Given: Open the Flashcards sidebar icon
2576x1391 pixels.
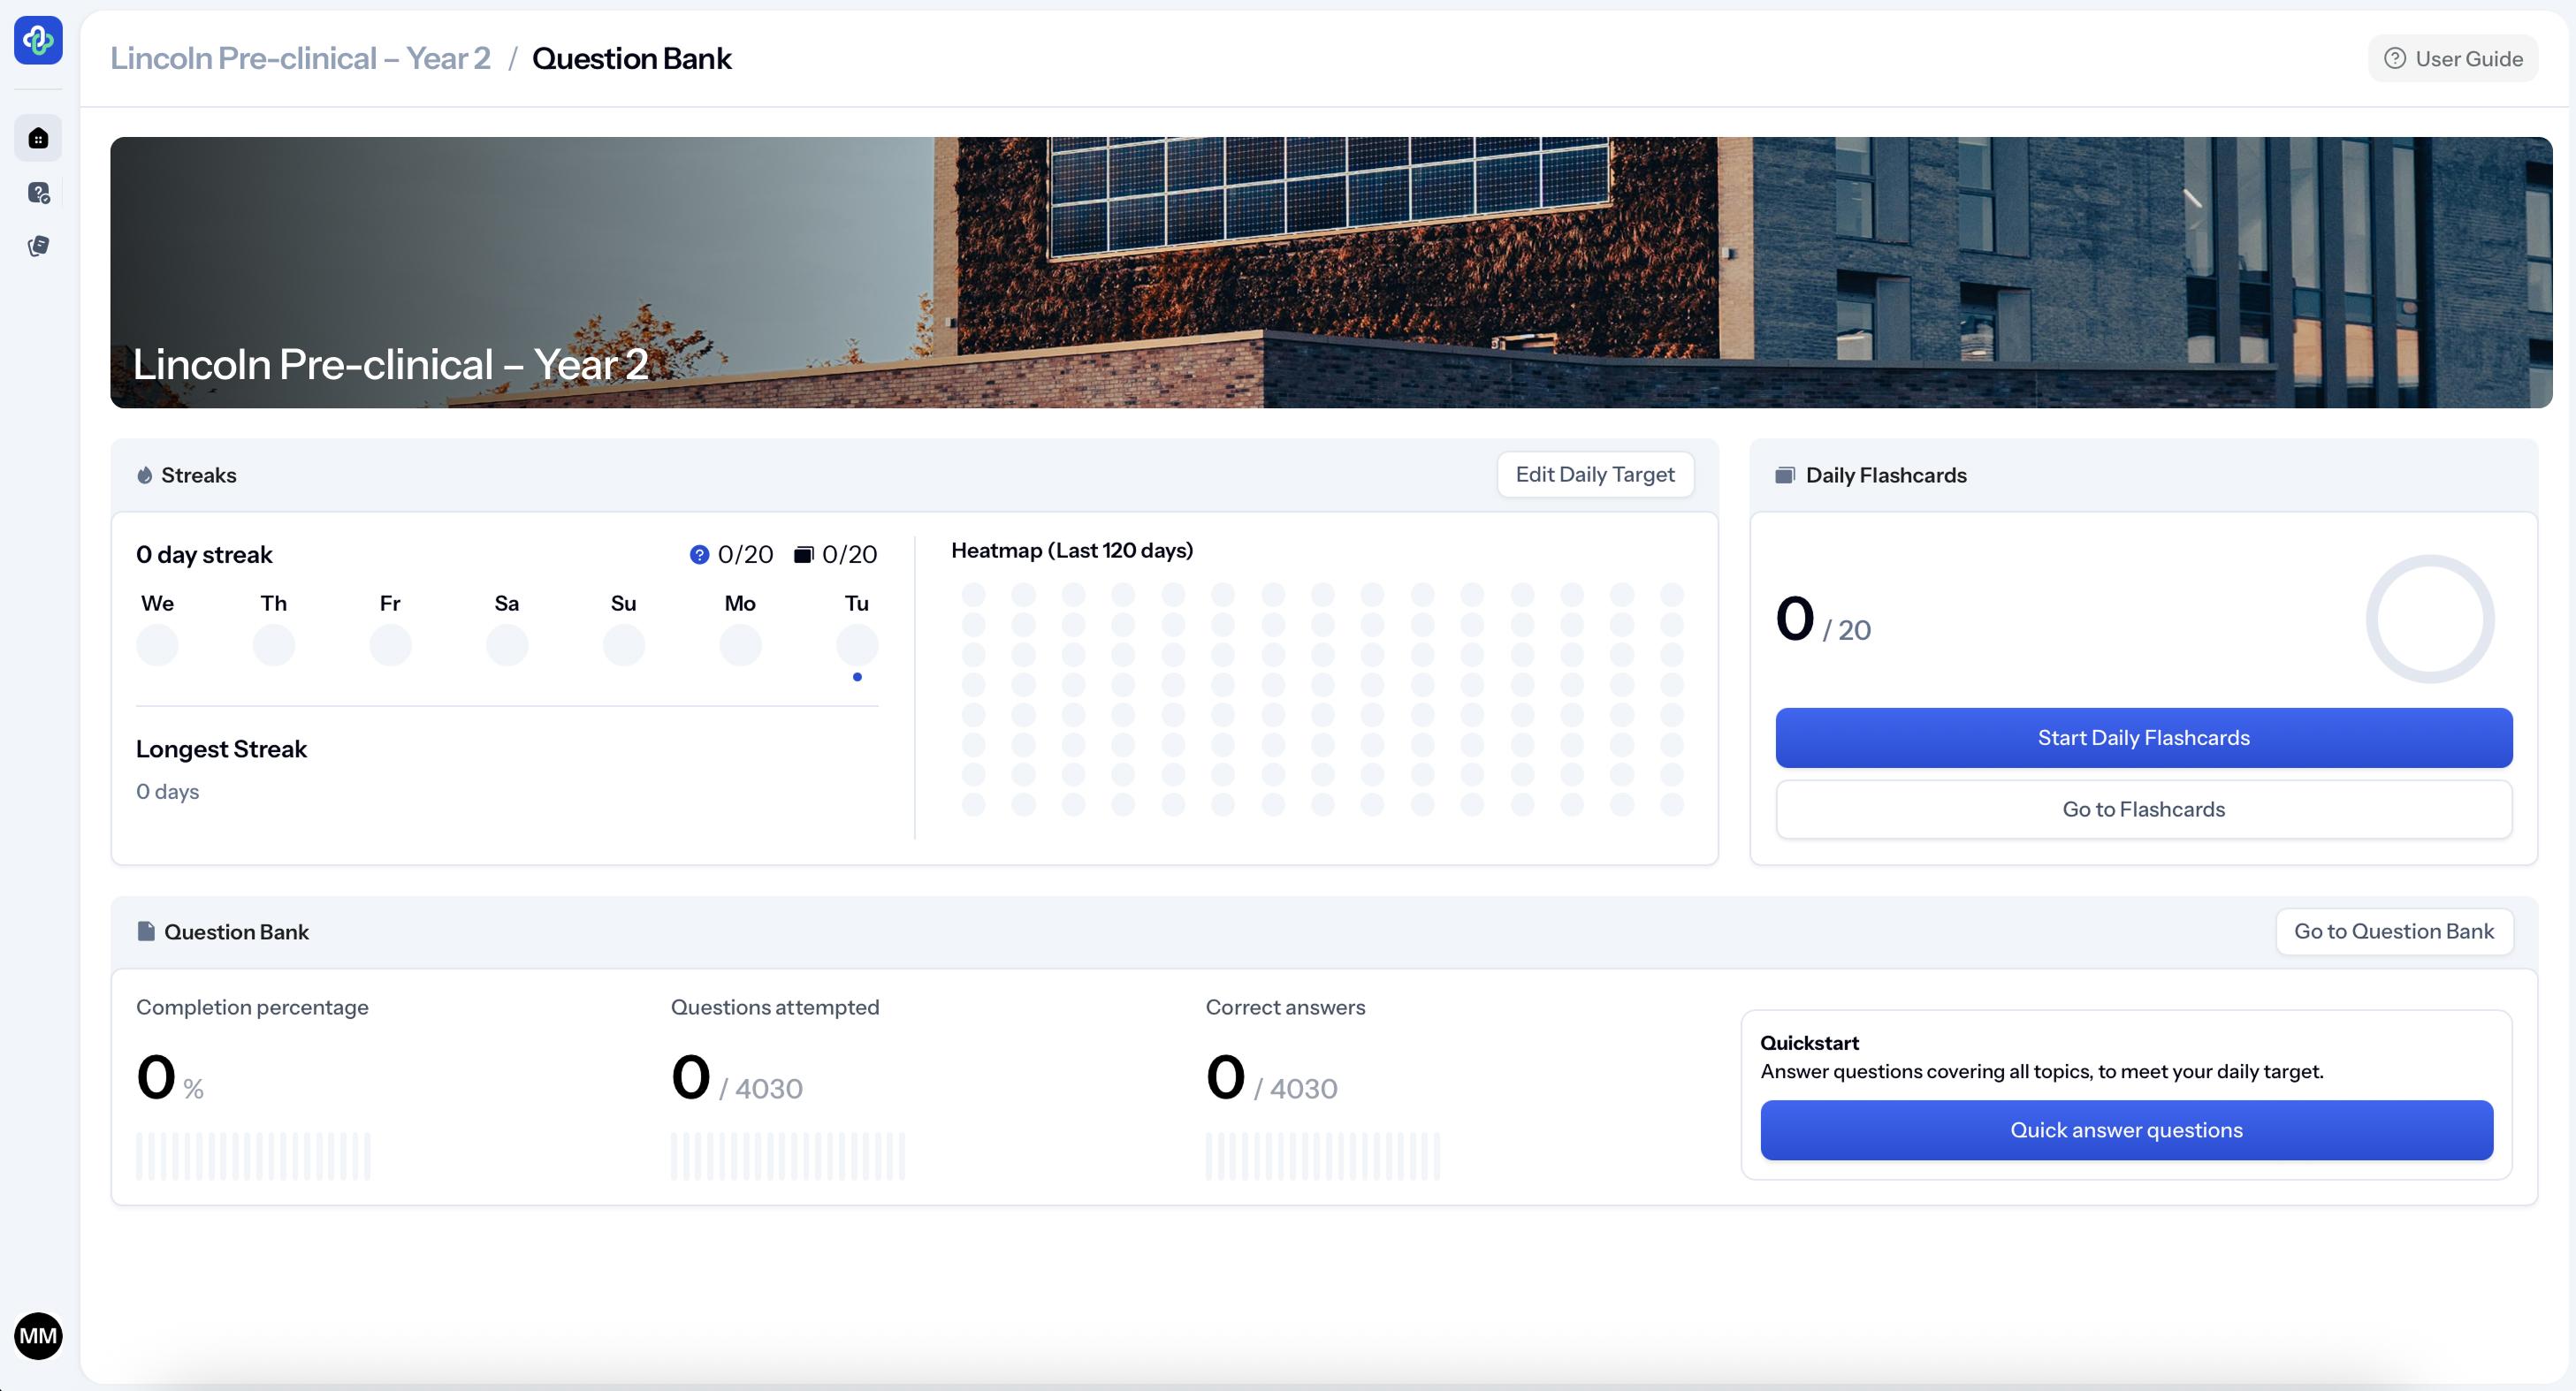Looking at the screenshot, I should pyautogui.click(x=38, y=246).
